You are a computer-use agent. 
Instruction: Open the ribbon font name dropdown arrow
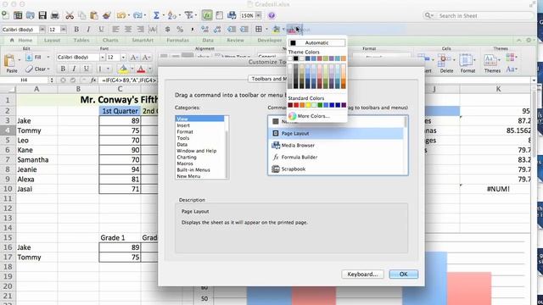click(102, 57)
